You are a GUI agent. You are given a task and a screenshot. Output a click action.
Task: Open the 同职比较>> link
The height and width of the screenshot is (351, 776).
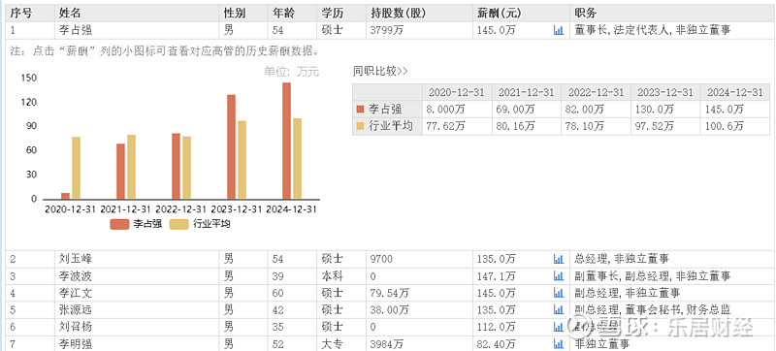point(380,71)
